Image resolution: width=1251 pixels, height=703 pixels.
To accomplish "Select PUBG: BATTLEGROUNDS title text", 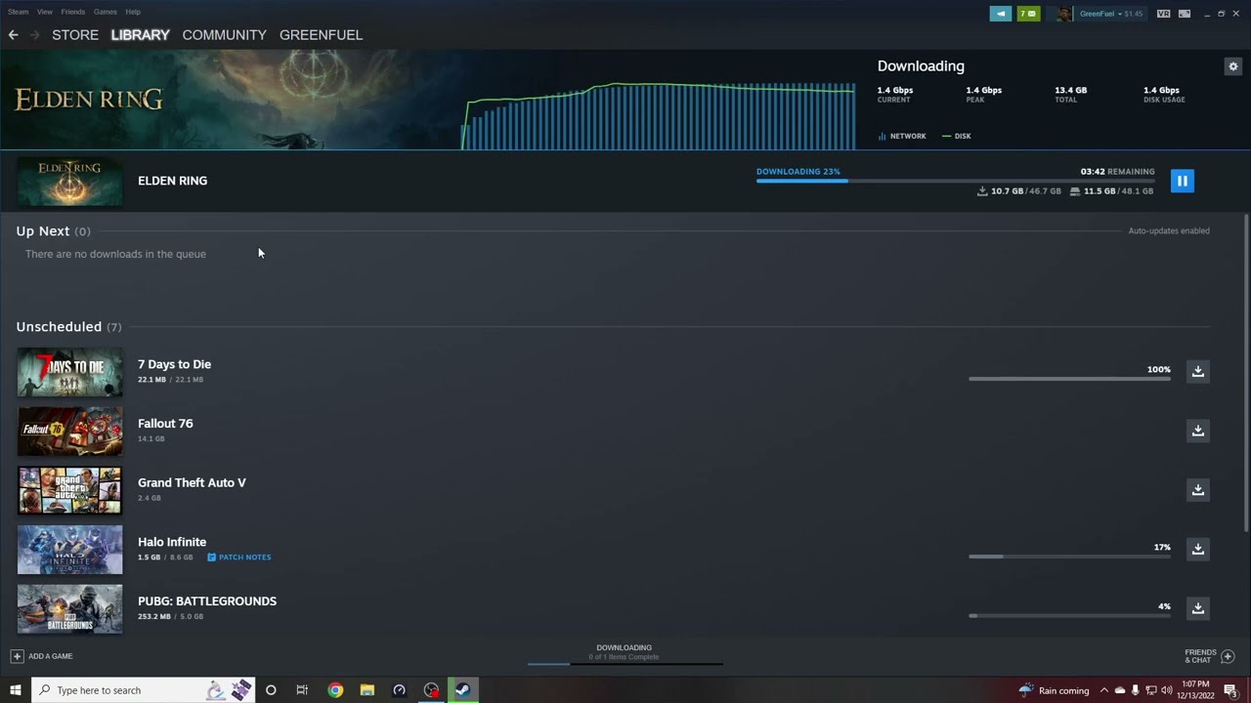I will point(207,601).
